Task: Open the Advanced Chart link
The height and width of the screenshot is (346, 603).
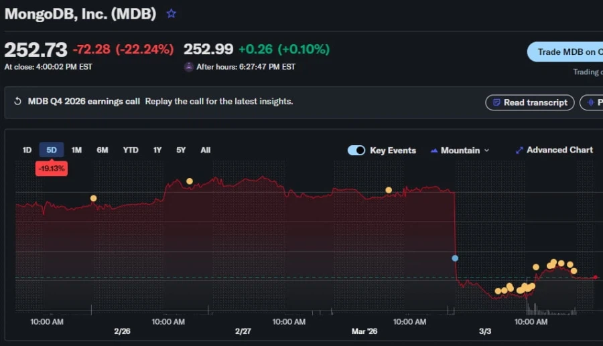Action: pyautogui.click(x=559, y=150)
